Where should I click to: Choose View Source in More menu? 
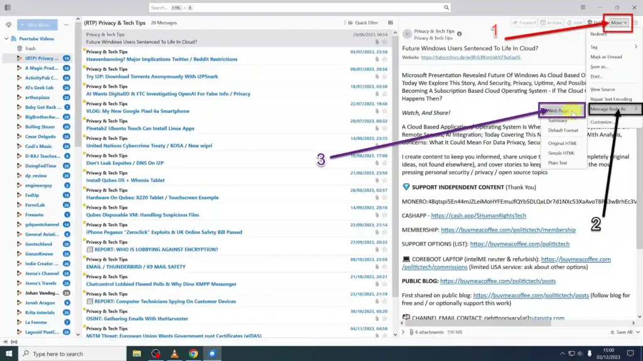click(x=602, y=89)
